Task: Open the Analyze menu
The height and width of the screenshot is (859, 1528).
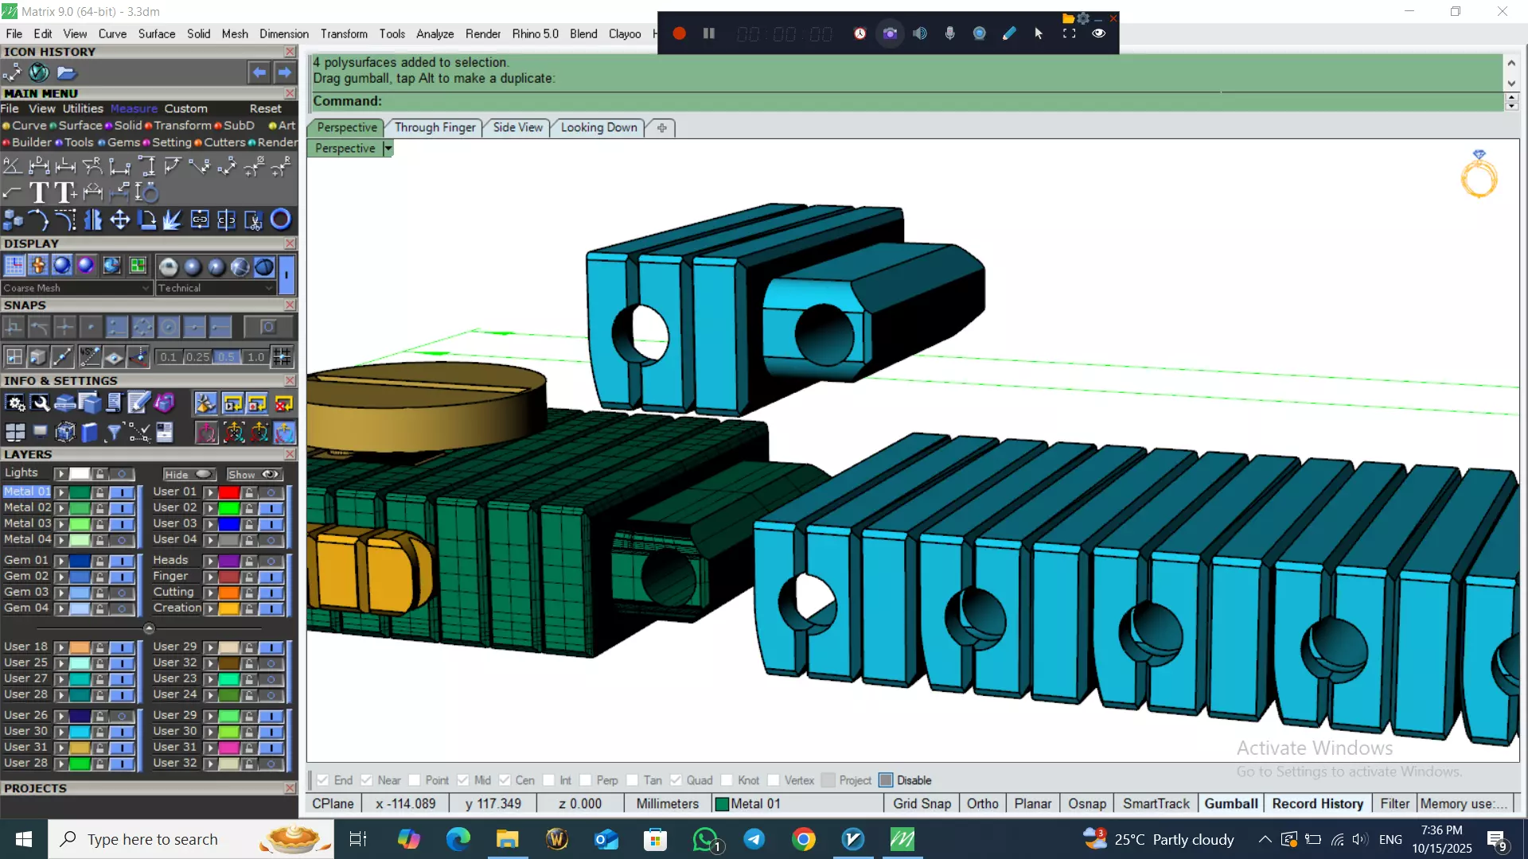Action: 435,33
